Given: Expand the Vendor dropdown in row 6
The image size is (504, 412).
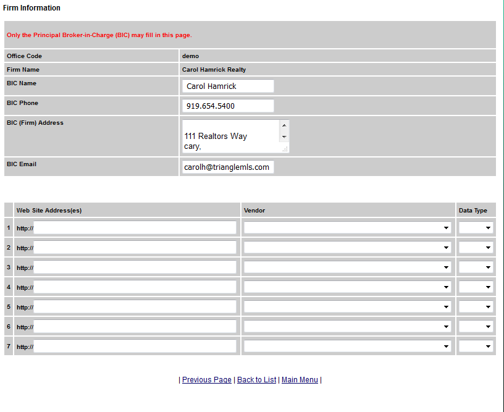Looking at the screenshot, I should (x=347, y=327).
